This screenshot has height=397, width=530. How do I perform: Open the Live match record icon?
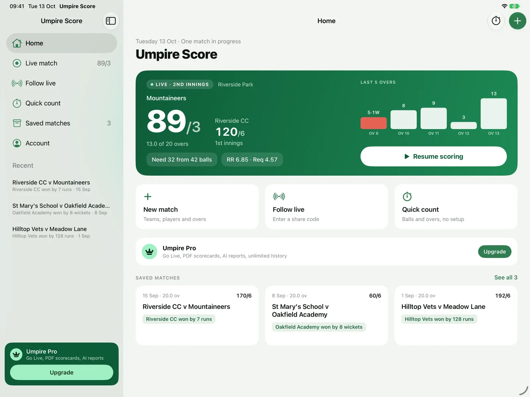click(x=17, y=63)
